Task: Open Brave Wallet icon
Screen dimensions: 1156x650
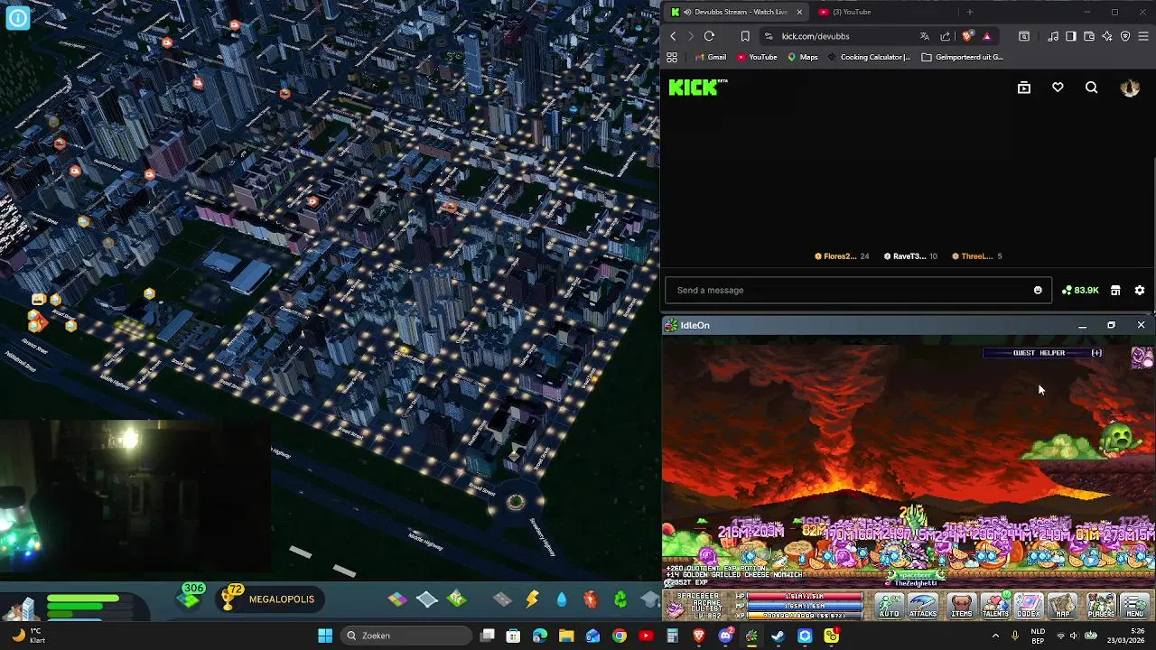Action: pyautogui.click(x=1089, y=36)
